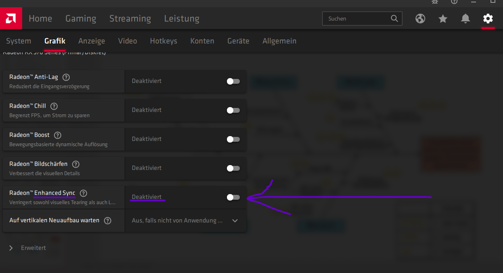Click Deaktiviert status in Anti-Lag row
Image resolution: width=503 pixels, height=273 pixels.
point(147,81)
